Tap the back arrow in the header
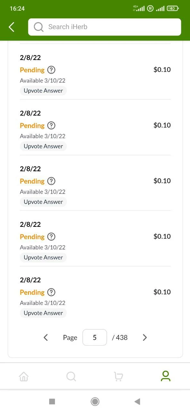 coord(12,27)
